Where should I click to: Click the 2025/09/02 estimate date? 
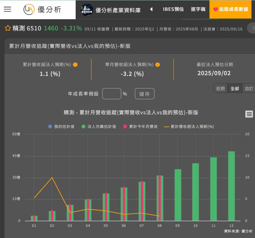point(214,73)
